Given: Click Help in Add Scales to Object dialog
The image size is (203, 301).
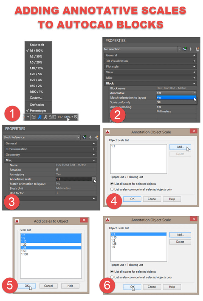Looking at the screenshot, I should (x=70, y=286).
